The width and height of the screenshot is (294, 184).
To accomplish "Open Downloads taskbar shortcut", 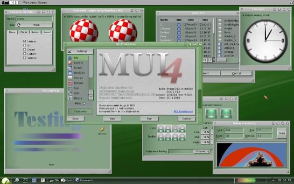I will [84, 180].
